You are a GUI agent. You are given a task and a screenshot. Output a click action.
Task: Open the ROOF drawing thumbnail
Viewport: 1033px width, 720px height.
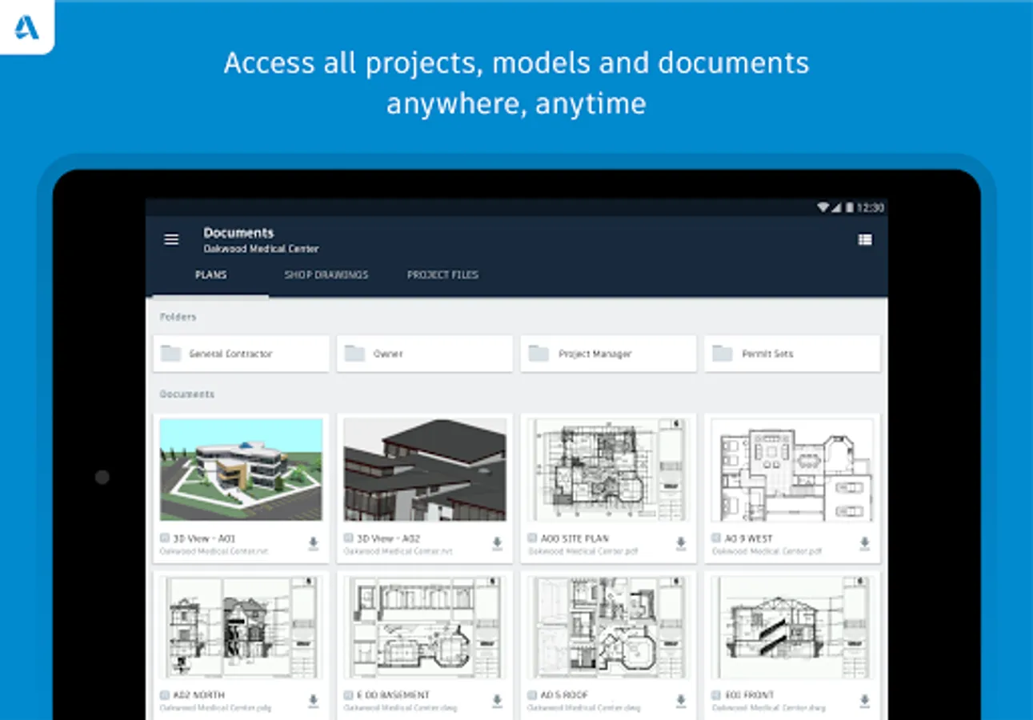(x=608, y=627)
